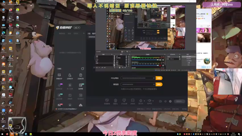Move the selected OBS source up
This screenshot has width=242, height=136.
click(x=123, y=67)
